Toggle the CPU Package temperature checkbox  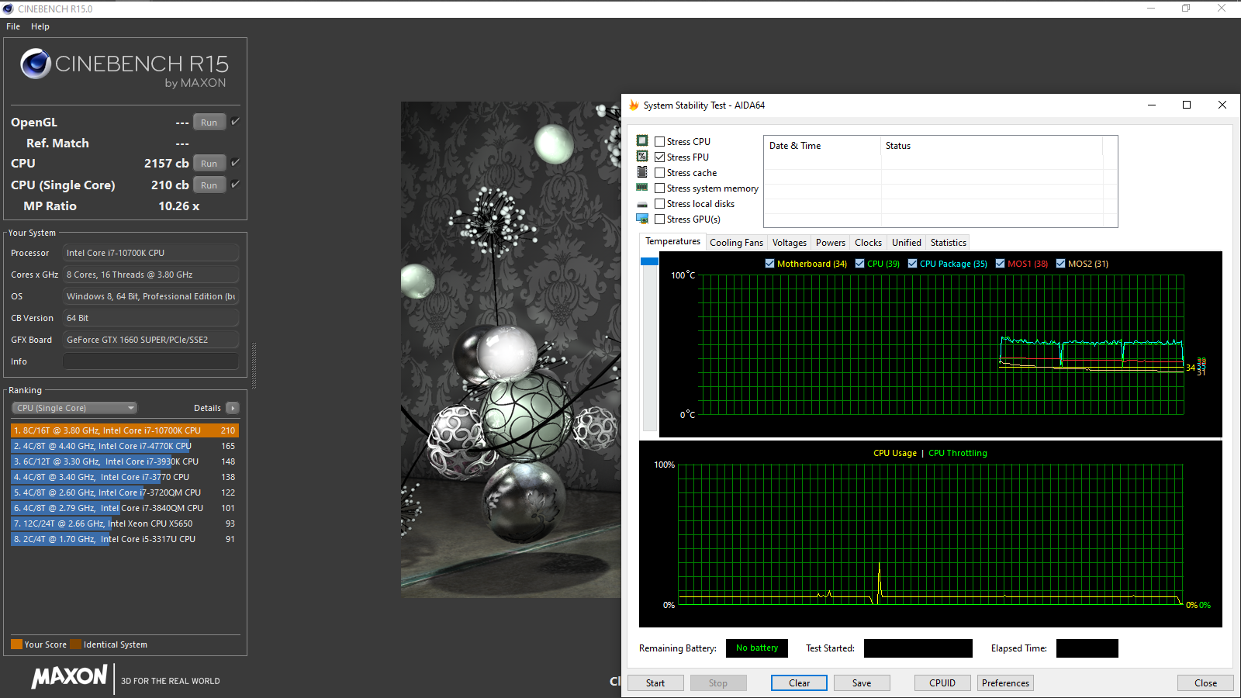click(913, 264)
